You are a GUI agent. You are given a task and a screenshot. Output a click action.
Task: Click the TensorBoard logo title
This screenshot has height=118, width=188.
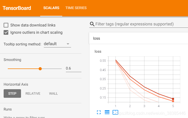pyautogui.click(x=17, y=8)
